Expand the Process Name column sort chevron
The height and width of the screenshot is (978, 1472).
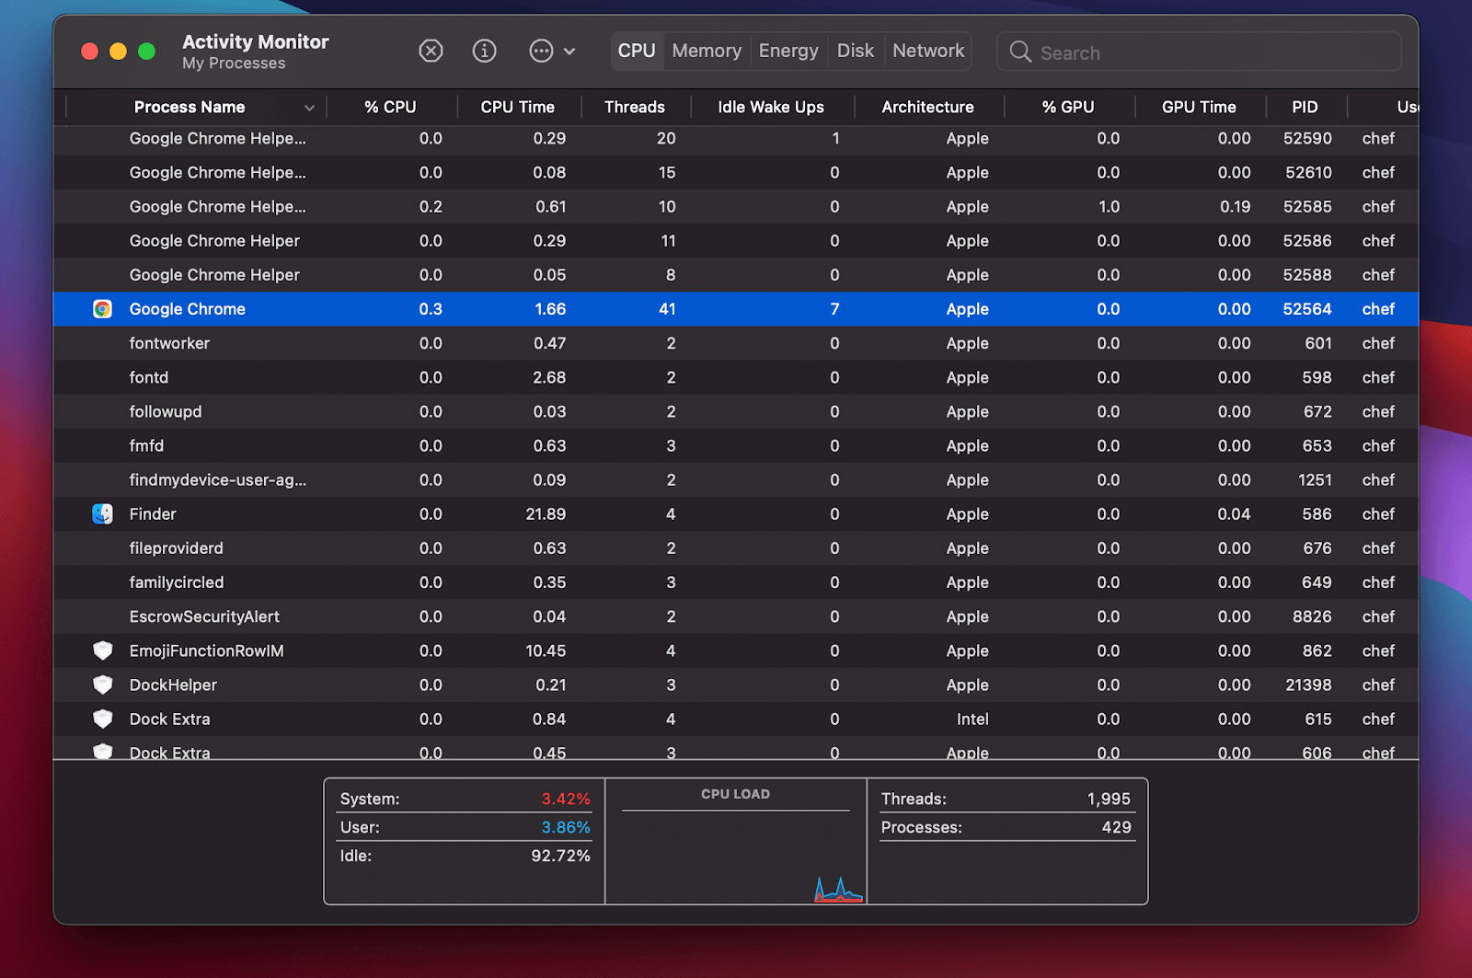pyautogui.click(x=310, y=107)
